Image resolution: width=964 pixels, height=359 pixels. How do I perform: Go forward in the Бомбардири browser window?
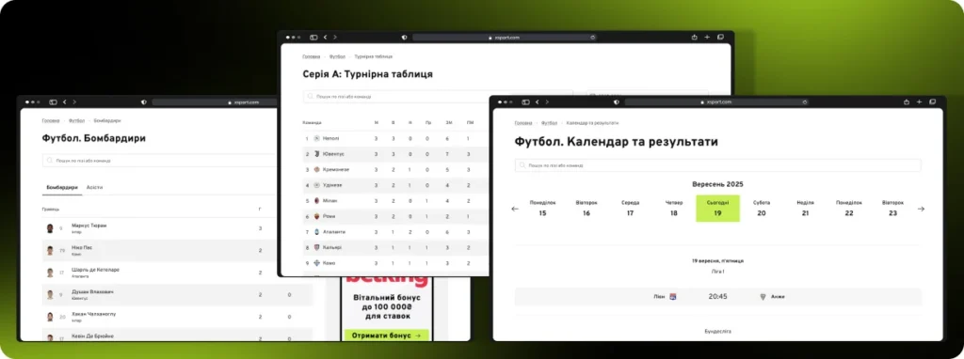[73, 101]
